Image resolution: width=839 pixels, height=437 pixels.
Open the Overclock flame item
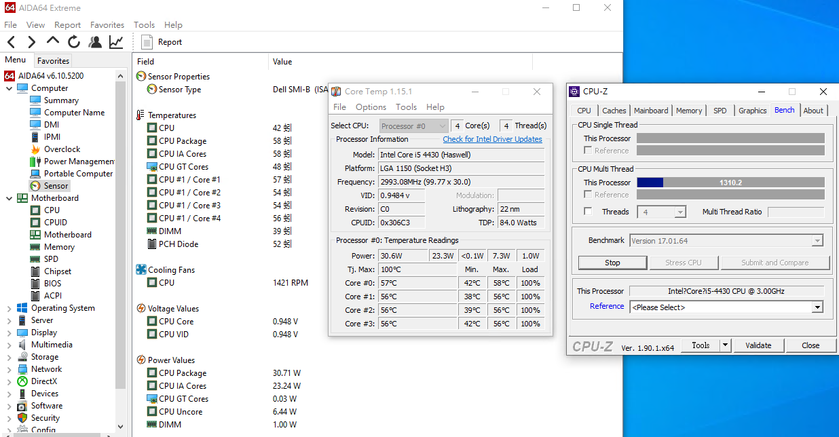point(62,149)
